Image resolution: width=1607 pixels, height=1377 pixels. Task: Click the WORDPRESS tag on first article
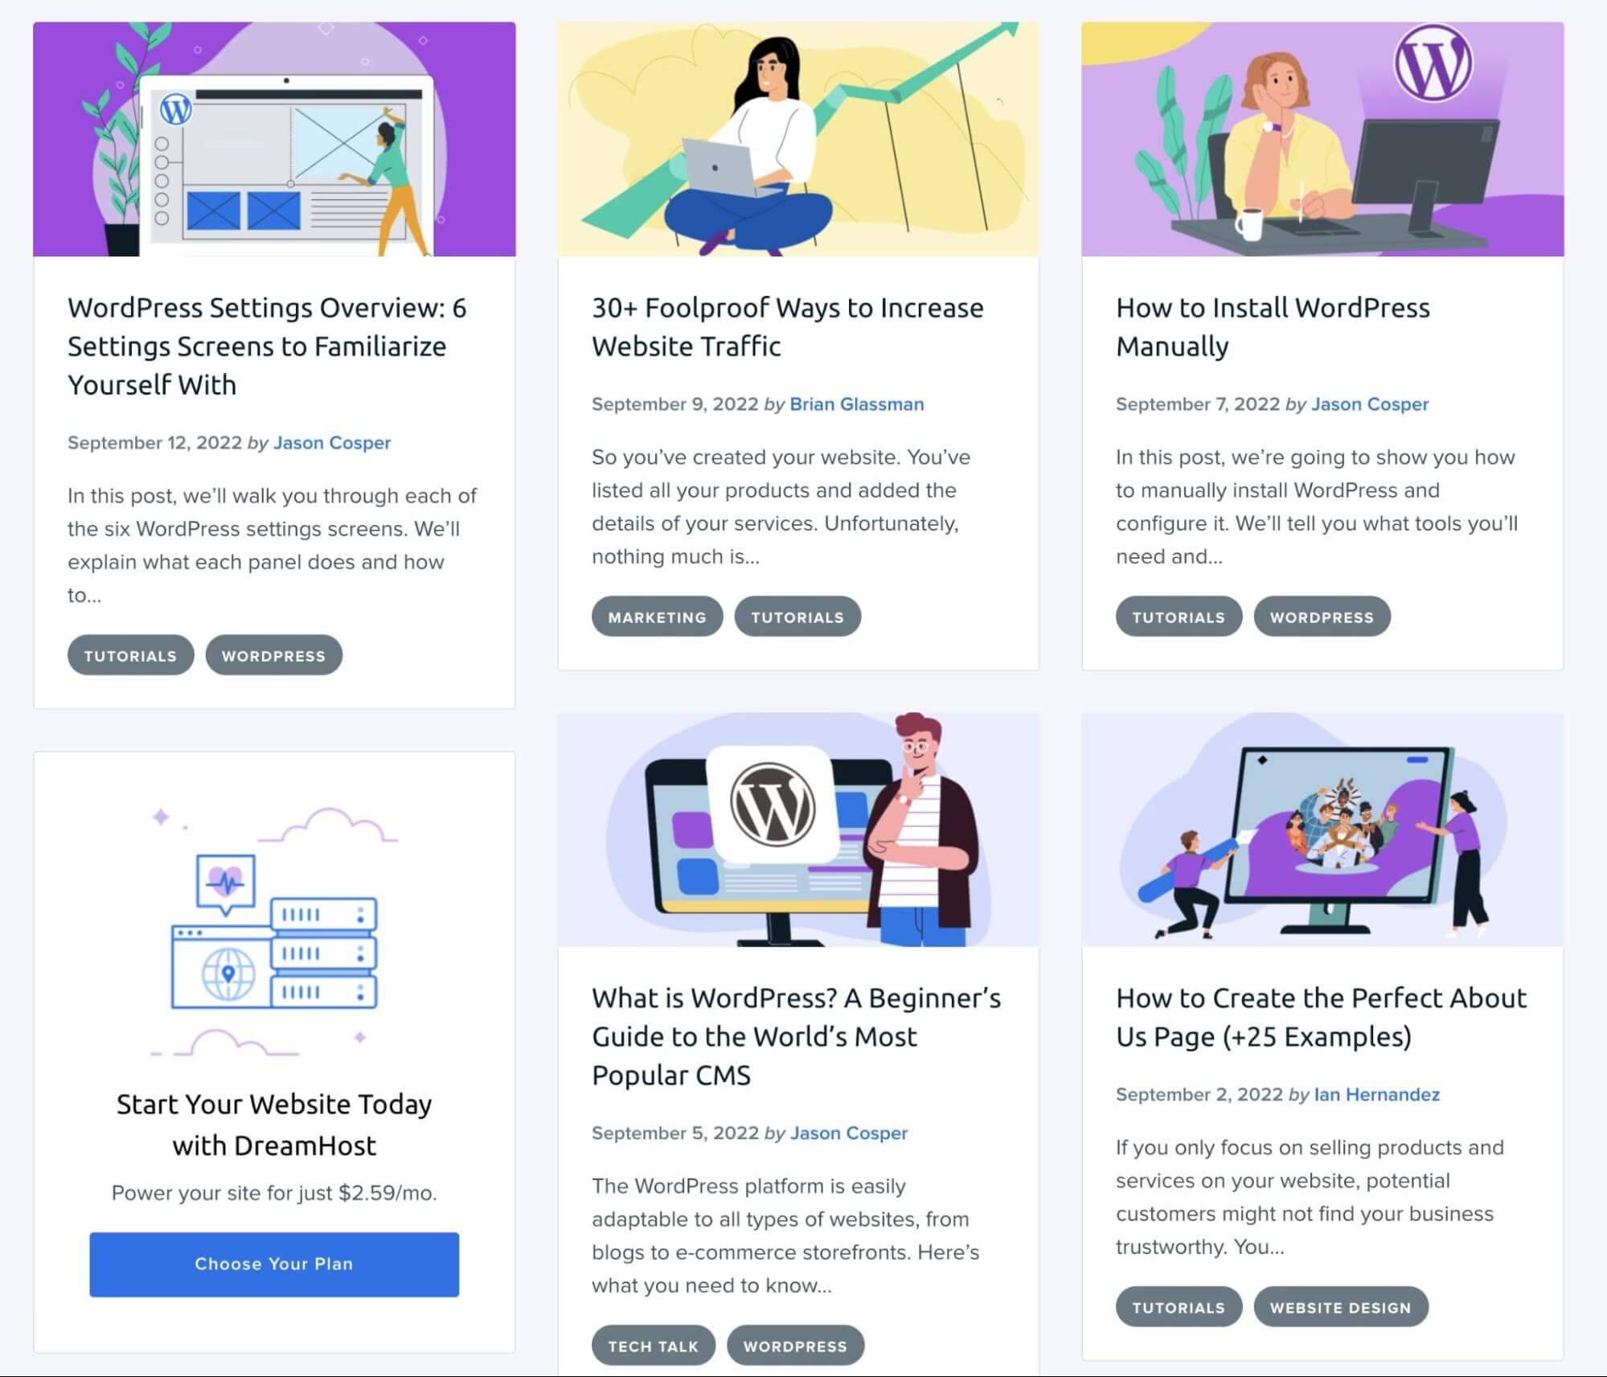tap(273, 654)
